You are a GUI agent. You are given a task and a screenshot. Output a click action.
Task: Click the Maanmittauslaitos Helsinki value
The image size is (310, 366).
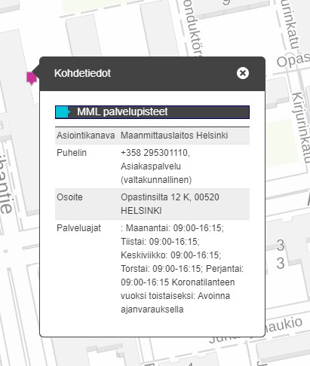point(174,136)
